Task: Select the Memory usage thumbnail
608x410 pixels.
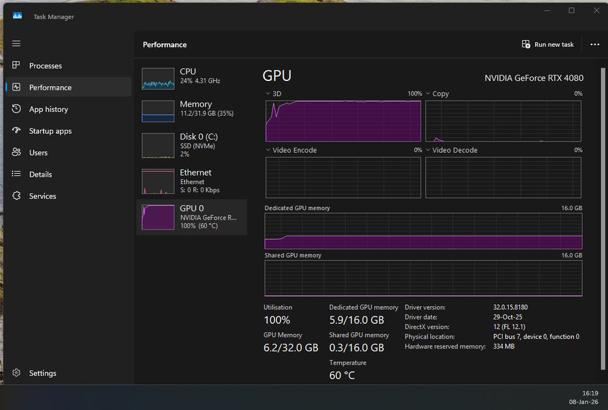Action: tap(158, 111)
